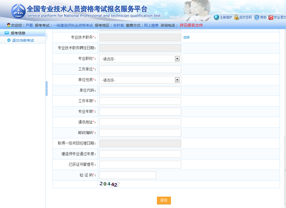Click the 工作单位 input field
The height and width of the screenshot is (208, 286).
click(x=140, y=69)
